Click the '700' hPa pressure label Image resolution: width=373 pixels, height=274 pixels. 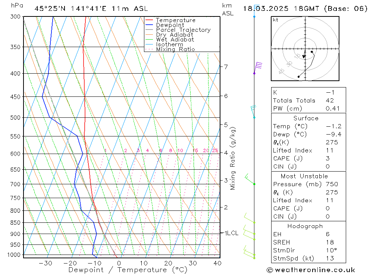[15, 184]
